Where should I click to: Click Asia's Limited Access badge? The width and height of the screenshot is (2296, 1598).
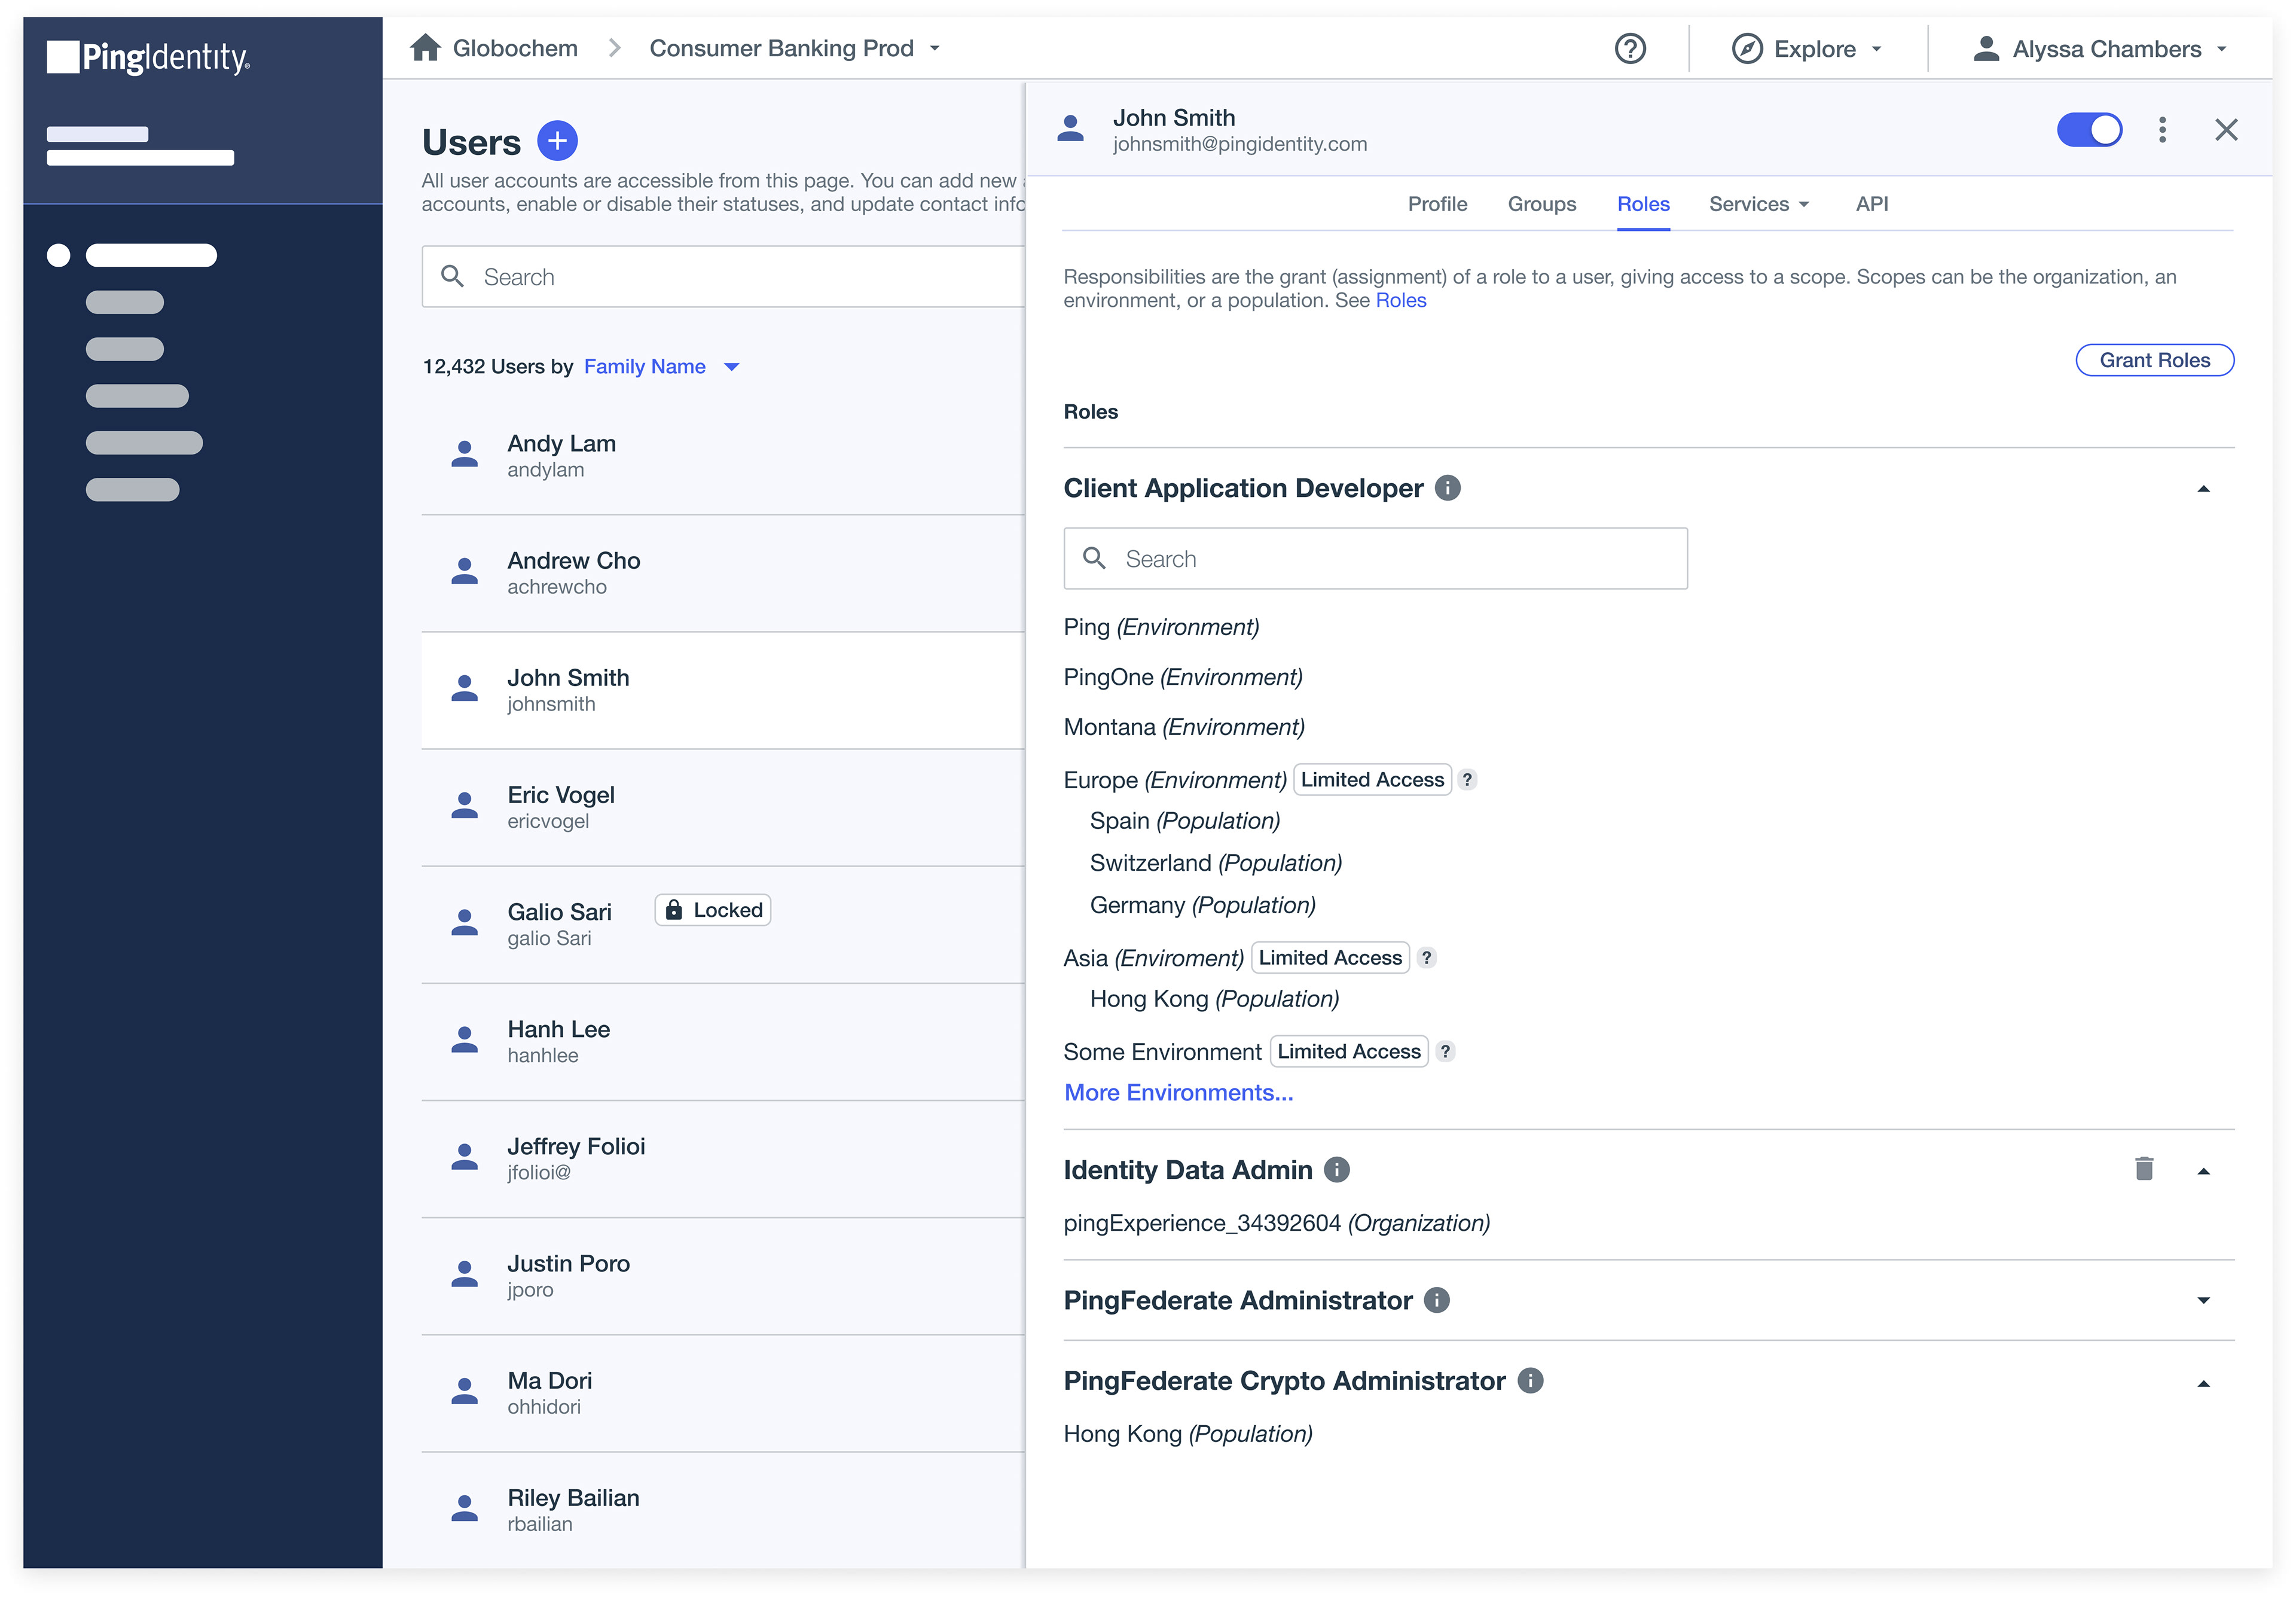1330,958
